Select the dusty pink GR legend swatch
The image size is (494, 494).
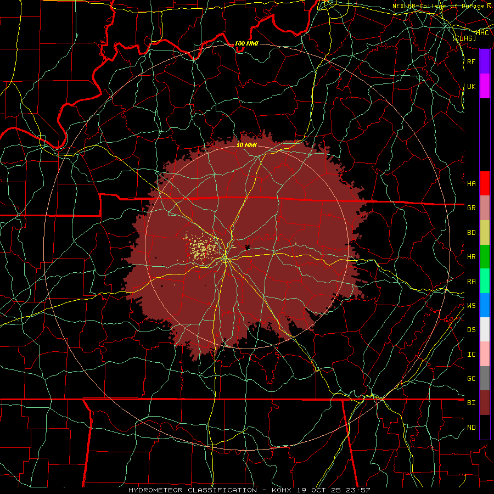[485, 207]
